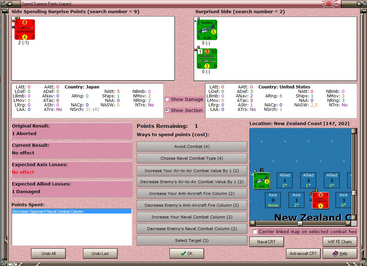Choose Avoid Combat (4) option
The width and height of the screenshot is (367, 266).
click(x=192, y=146)
